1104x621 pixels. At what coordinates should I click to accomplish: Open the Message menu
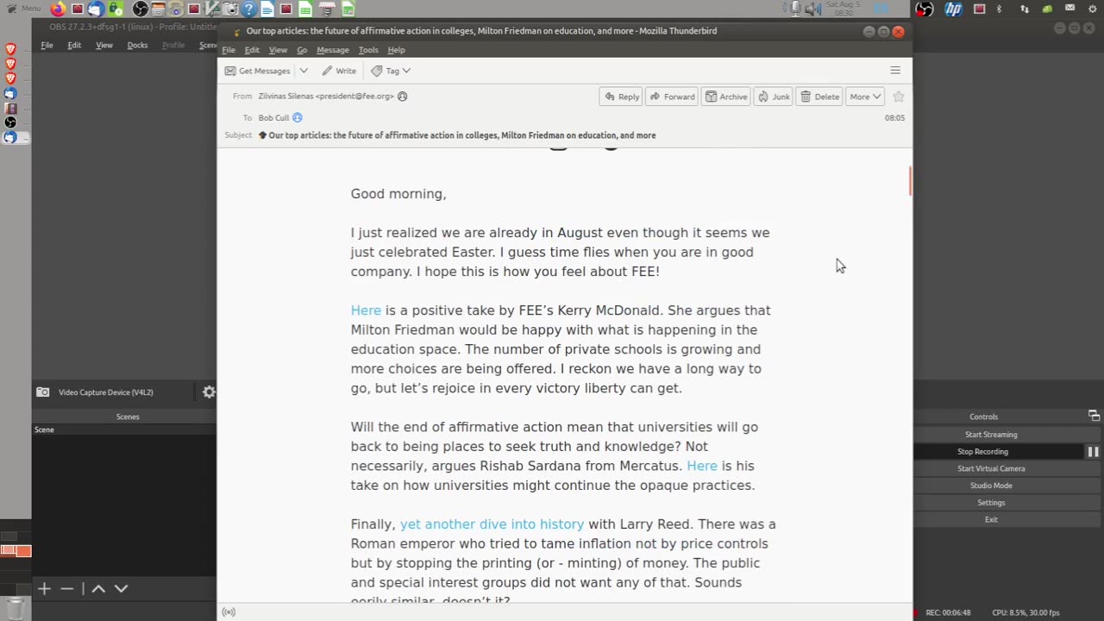click(x=333, y=50)
